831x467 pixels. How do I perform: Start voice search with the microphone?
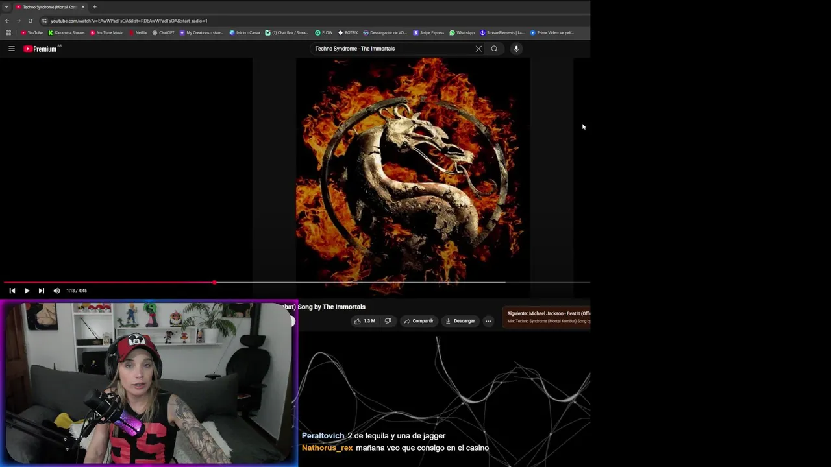pyautogui.click(x=516, y=49)
